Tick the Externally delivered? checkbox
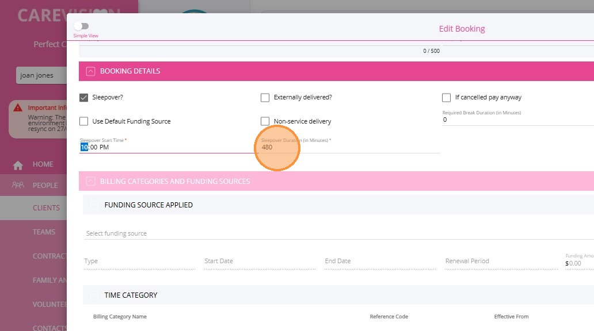 tap(265, 98)
